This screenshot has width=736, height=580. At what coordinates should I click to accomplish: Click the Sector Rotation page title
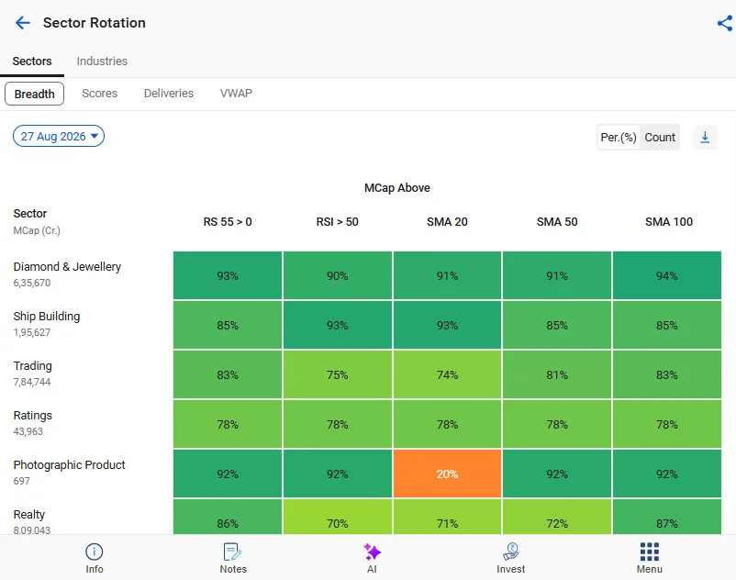95,23
